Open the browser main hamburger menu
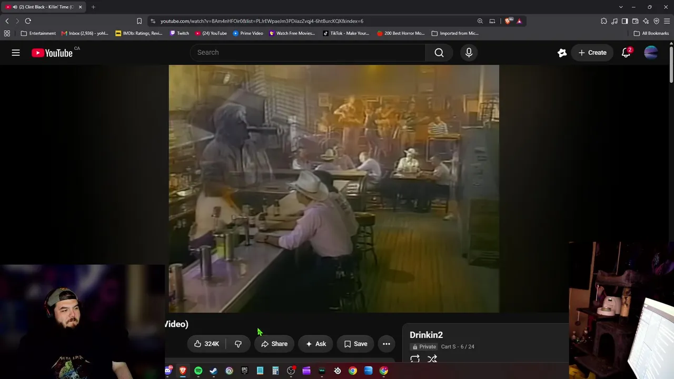Screen dimensions: 674x379 point(667,21)
